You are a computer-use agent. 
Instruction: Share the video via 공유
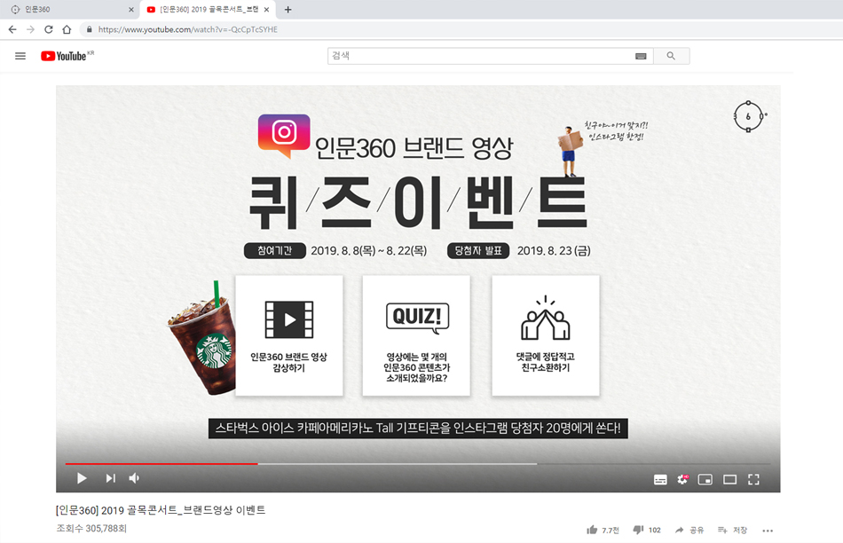689,530
